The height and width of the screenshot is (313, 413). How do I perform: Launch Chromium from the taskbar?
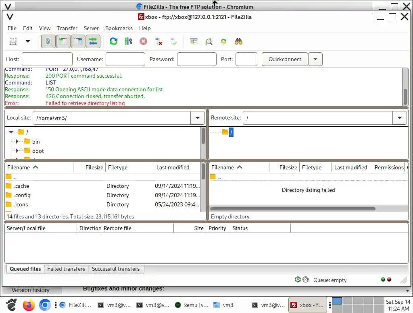click(x=45, y=305)
